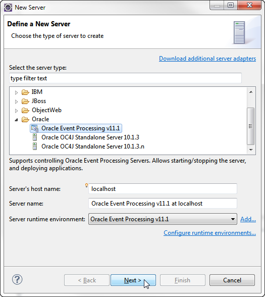Click the JBoss folder icon
Screen dimensions: 265x297
[x=25, y=101]
